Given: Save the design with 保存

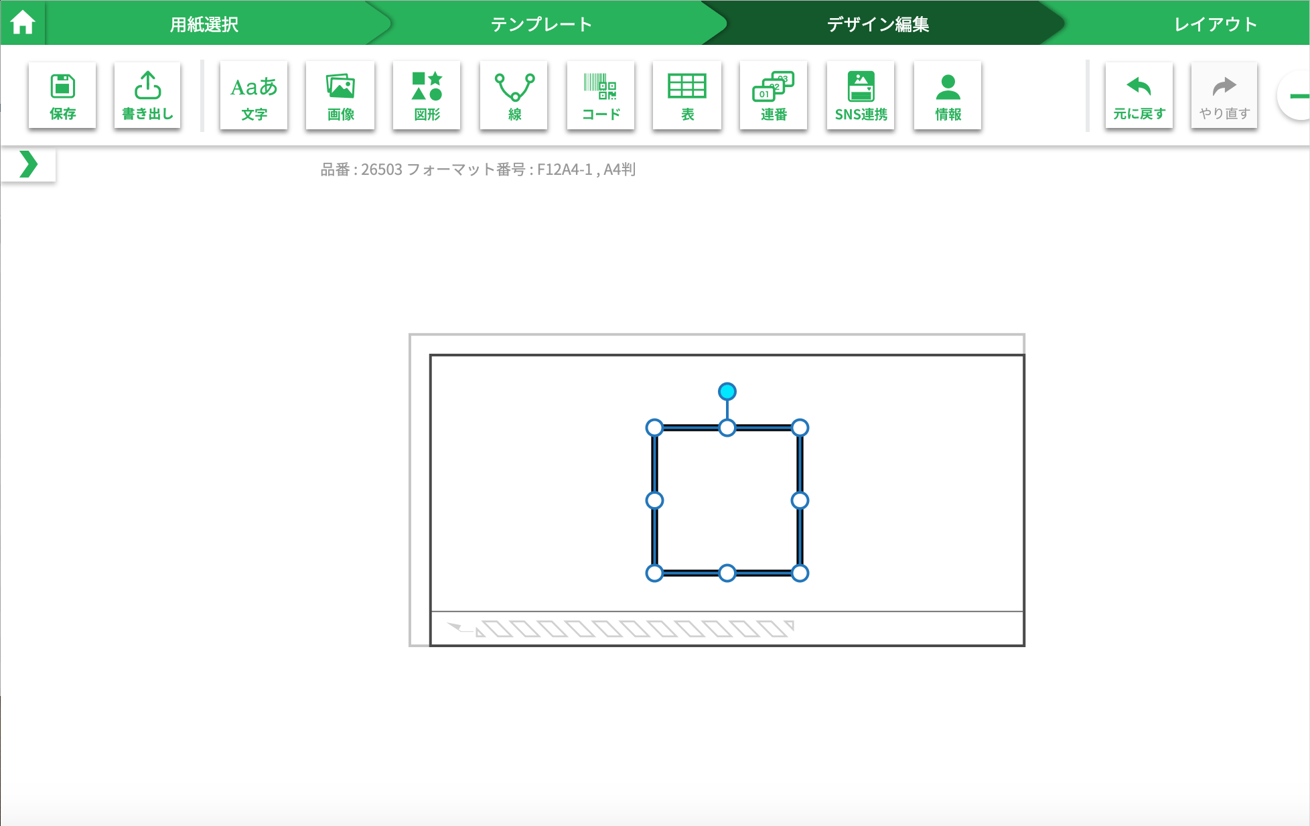Looking at the screenshot, I should tap(62, 95).
